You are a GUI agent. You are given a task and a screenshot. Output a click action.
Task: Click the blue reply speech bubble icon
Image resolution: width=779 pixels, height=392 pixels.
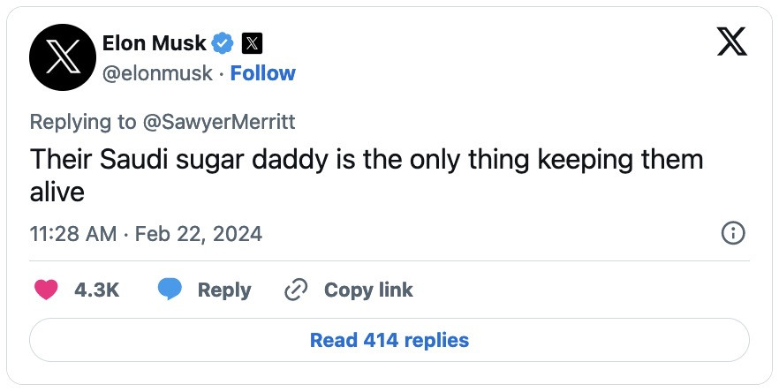pos(170,290)
